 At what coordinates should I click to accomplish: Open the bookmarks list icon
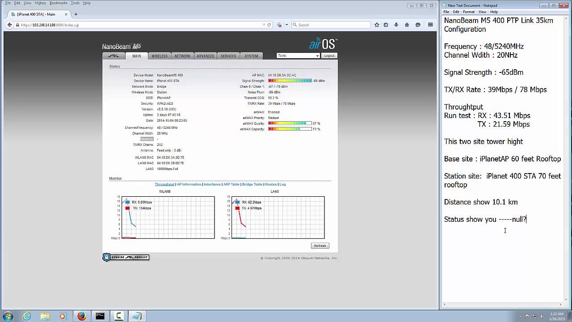386,25
